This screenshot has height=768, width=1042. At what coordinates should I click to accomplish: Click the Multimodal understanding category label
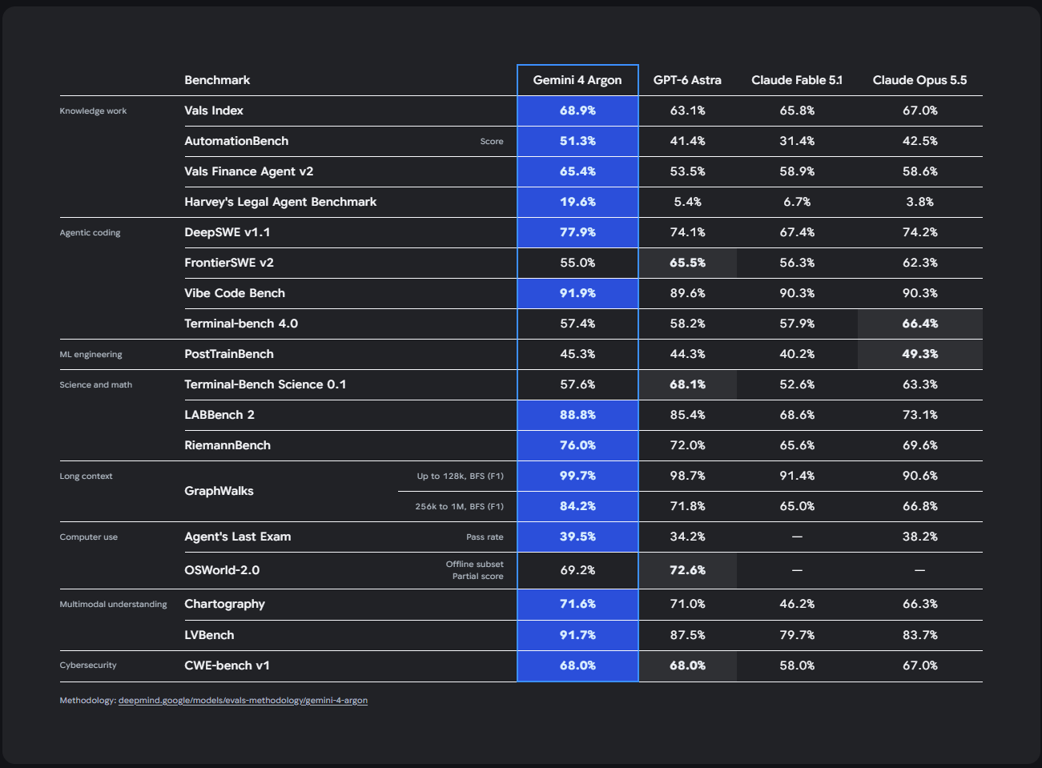tap(113, 604)
